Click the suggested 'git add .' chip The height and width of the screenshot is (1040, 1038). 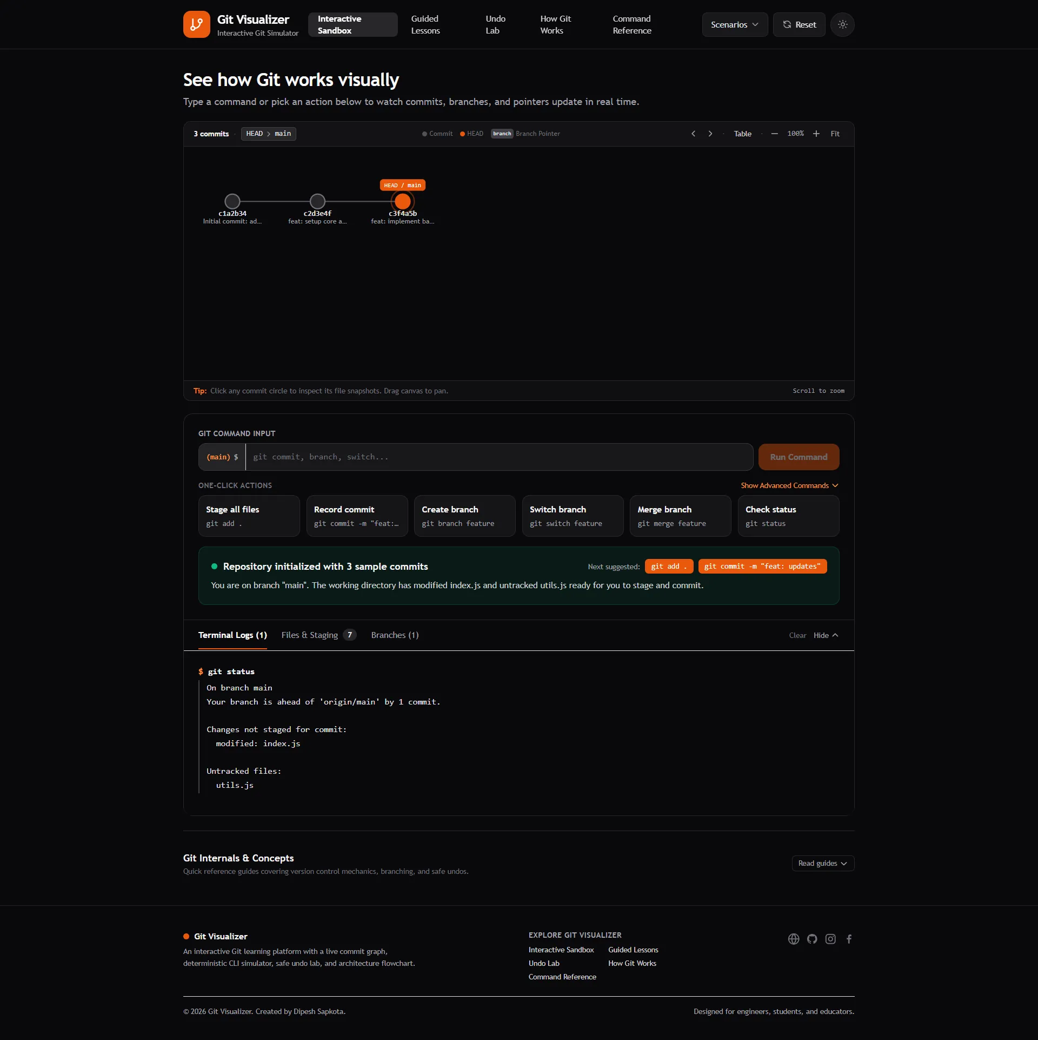click(669, 567)
